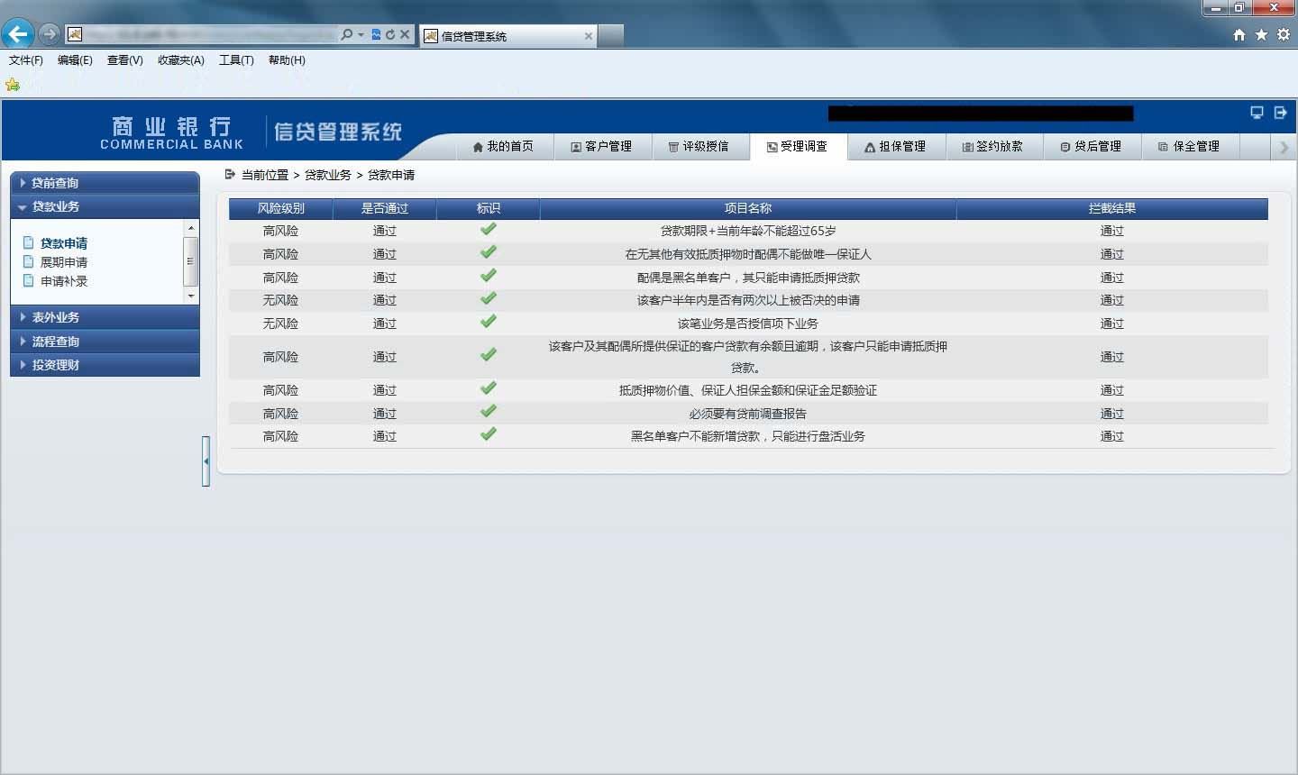Click checkmark in 贷款期限+当前年龄 row
Screen dimensions: 1298x775
(489, 229)
